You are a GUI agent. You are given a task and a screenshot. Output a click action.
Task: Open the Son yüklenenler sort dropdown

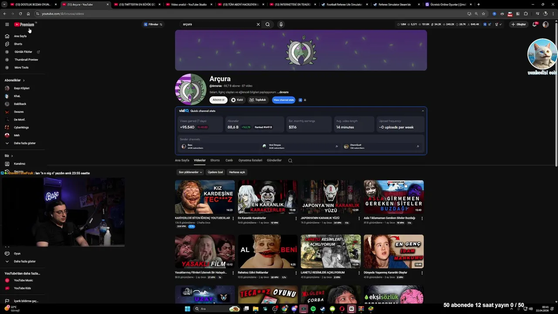[191, 172]
